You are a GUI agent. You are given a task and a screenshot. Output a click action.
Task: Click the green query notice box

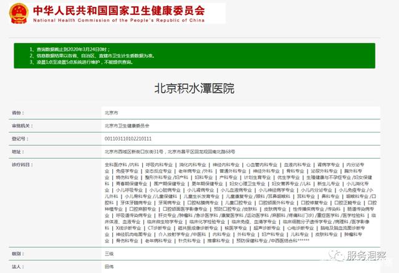point(199,54)
